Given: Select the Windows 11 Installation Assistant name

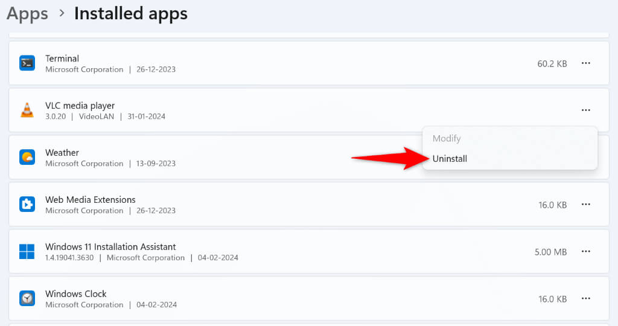Looking at the screenshot, I should [x=111, y=247].
